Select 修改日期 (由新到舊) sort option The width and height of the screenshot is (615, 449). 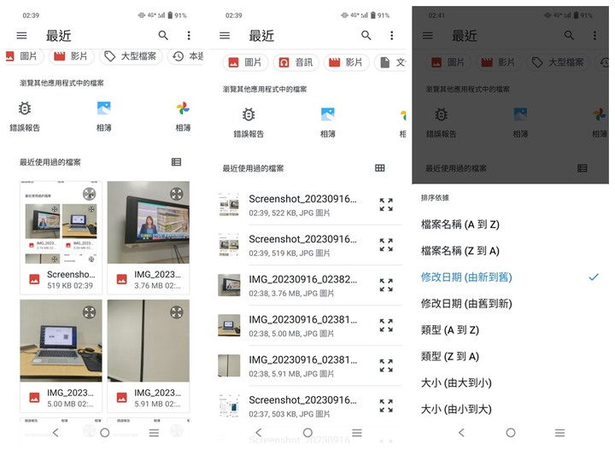click(x=511, y=277)
